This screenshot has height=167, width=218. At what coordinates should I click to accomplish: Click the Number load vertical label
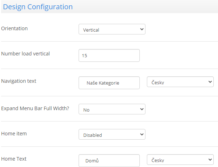point(26,54)
